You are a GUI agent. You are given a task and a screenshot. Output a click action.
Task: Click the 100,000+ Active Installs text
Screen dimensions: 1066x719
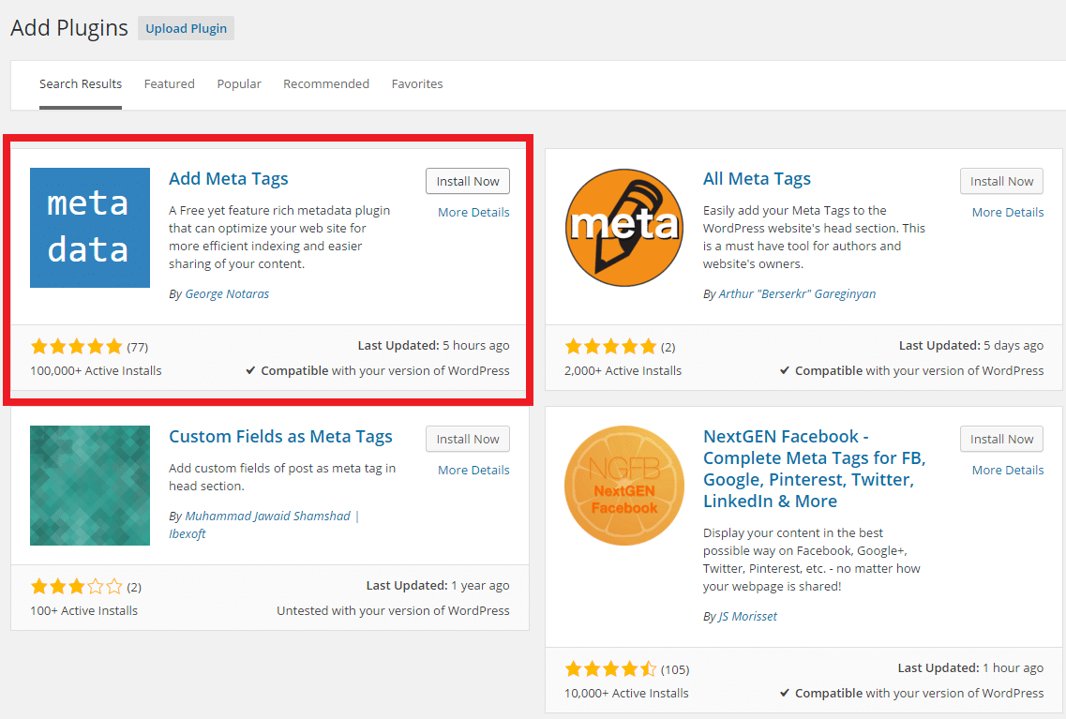pos(96,371)
